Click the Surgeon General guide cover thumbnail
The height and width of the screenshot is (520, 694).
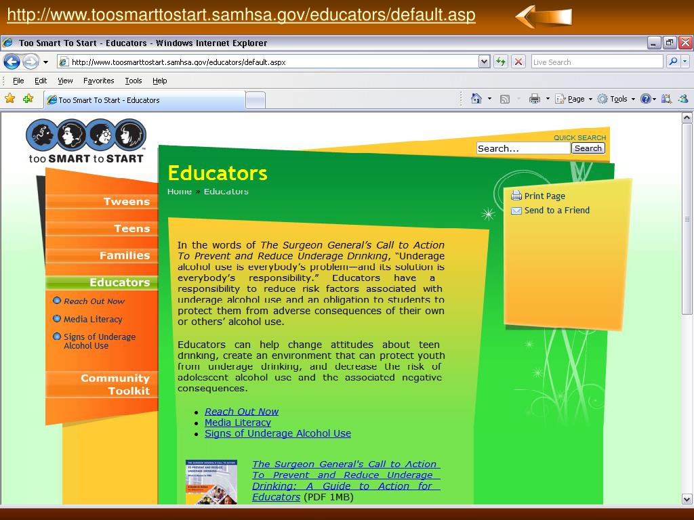[211, 482]
